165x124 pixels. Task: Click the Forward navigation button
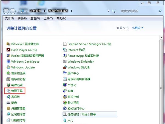(13, 11)
